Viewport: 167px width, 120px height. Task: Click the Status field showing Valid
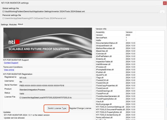pyautogui.click(x=55, y=94)
